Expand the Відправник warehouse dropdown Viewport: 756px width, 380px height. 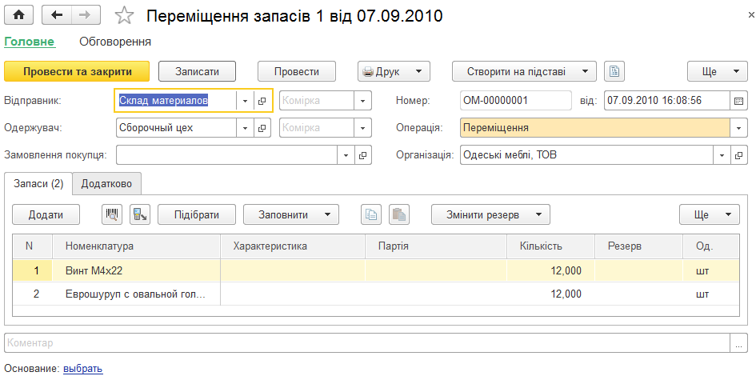pyautogui.click(x=245, y=101)
